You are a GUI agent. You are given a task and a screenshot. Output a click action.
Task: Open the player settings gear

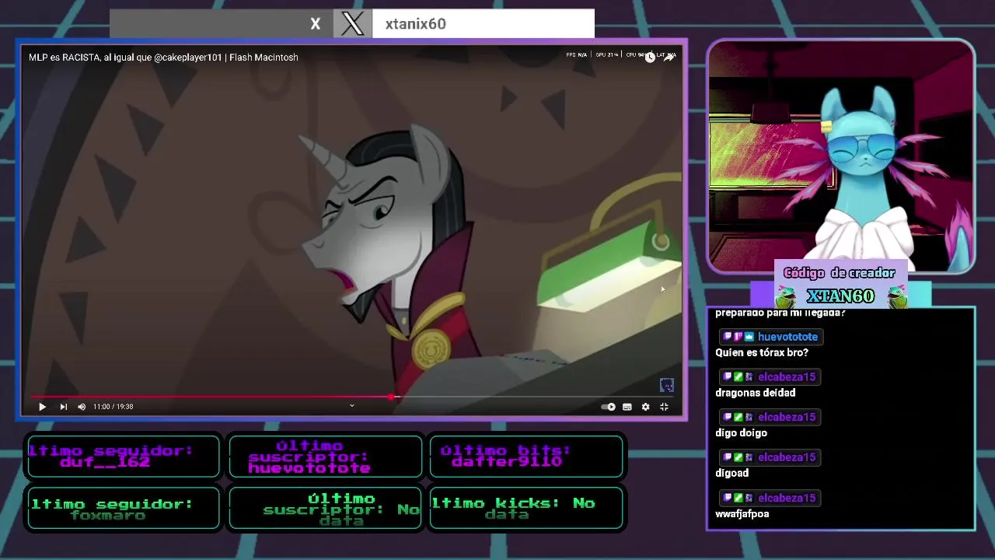coord(645,407)
